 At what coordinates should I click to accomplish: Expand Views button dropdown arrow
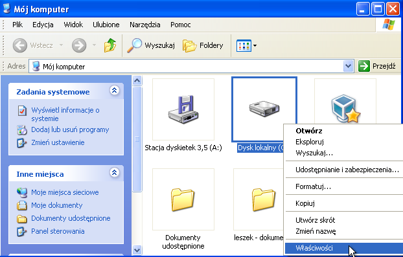(x=255, y=46)
